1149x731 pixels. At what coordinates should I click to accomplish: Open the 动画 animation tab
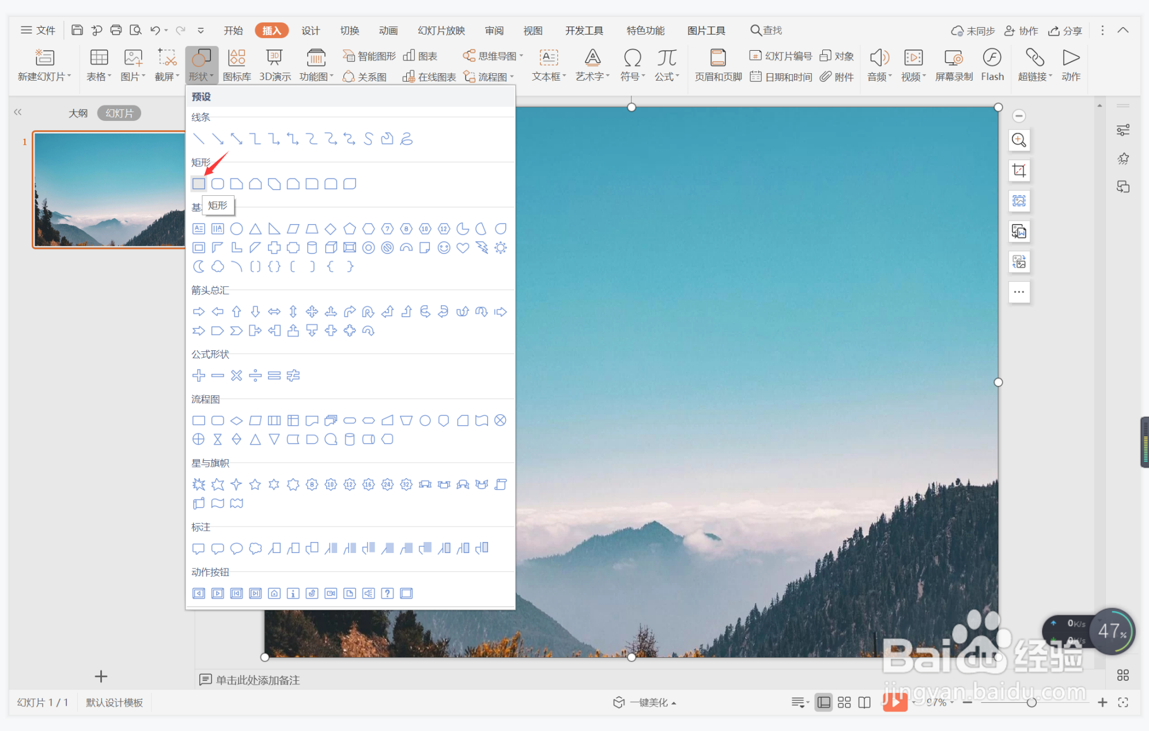pyautogui.click(x=388, y=31)
